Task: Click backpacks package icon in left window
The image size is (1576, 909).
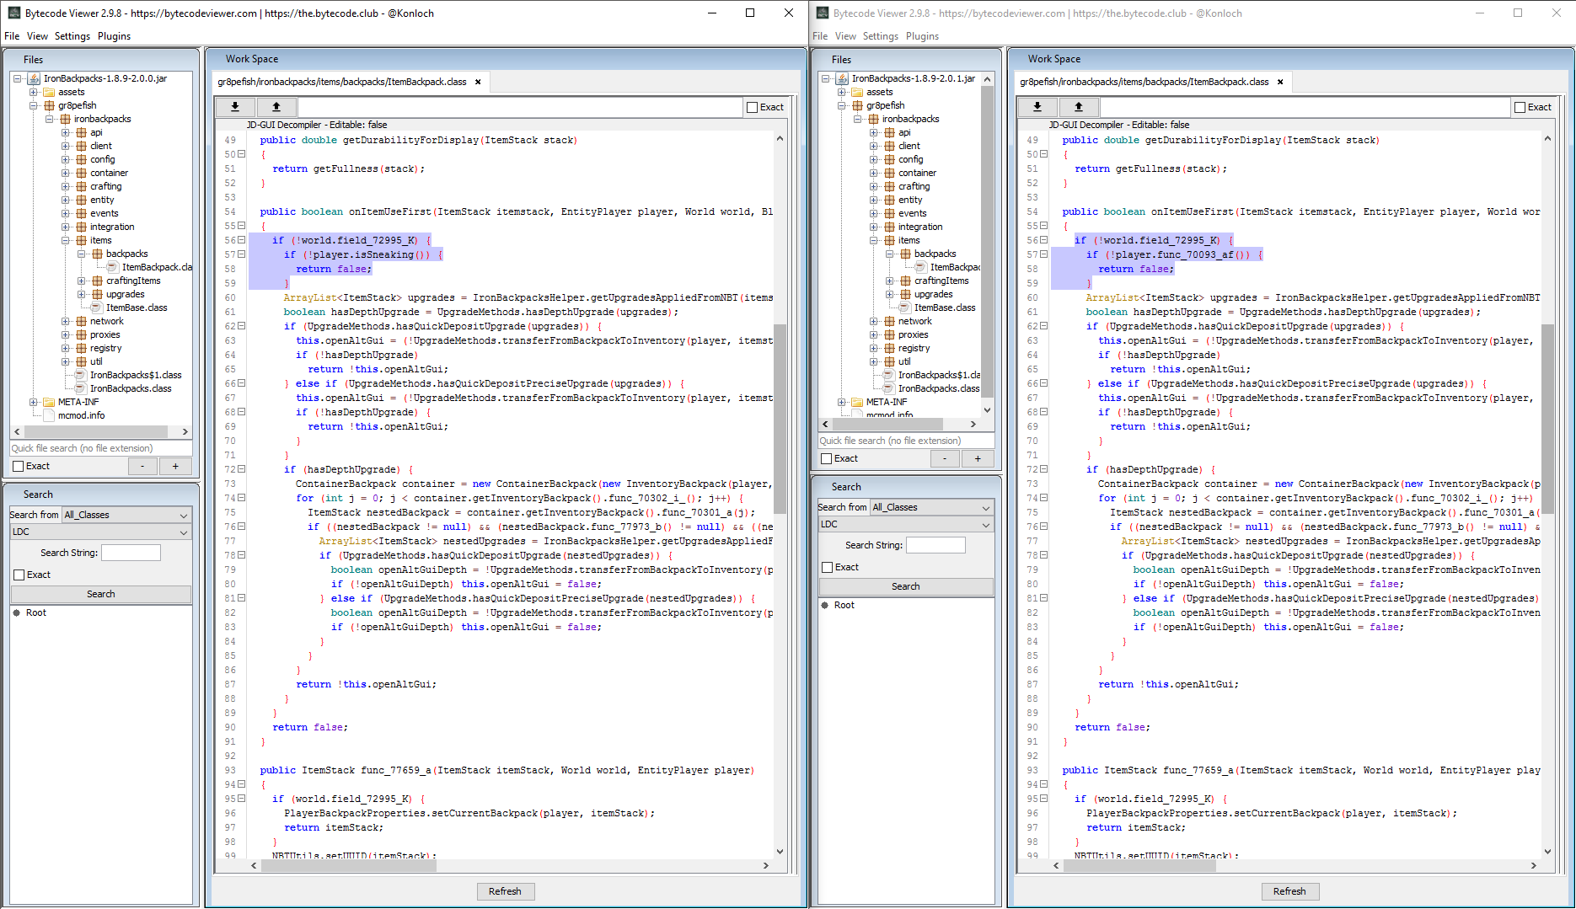Action: (97, 254)
